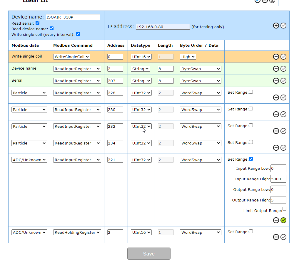Click minus icon in Device name row
304x264 pixels.
[x=276, y=69]
